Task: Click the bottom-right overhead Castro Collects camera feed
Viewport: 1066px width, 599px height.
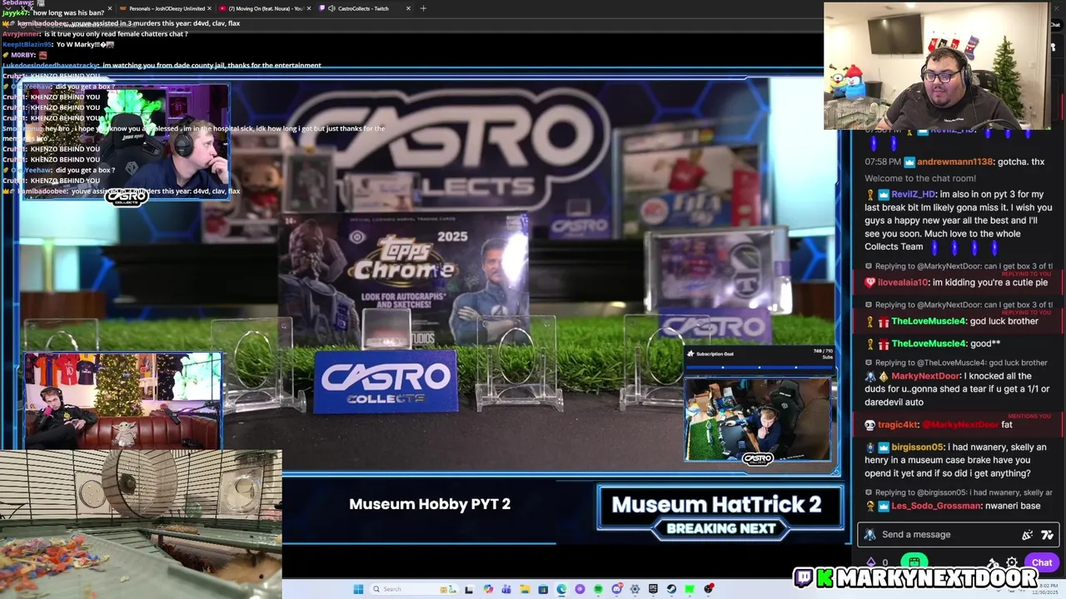Action: [x=757, y=420]
